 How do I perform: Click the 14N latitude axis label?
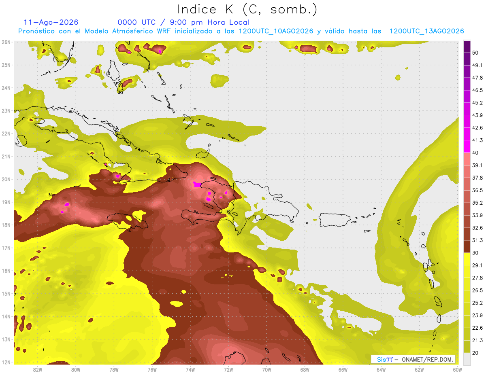pos(6,316)
